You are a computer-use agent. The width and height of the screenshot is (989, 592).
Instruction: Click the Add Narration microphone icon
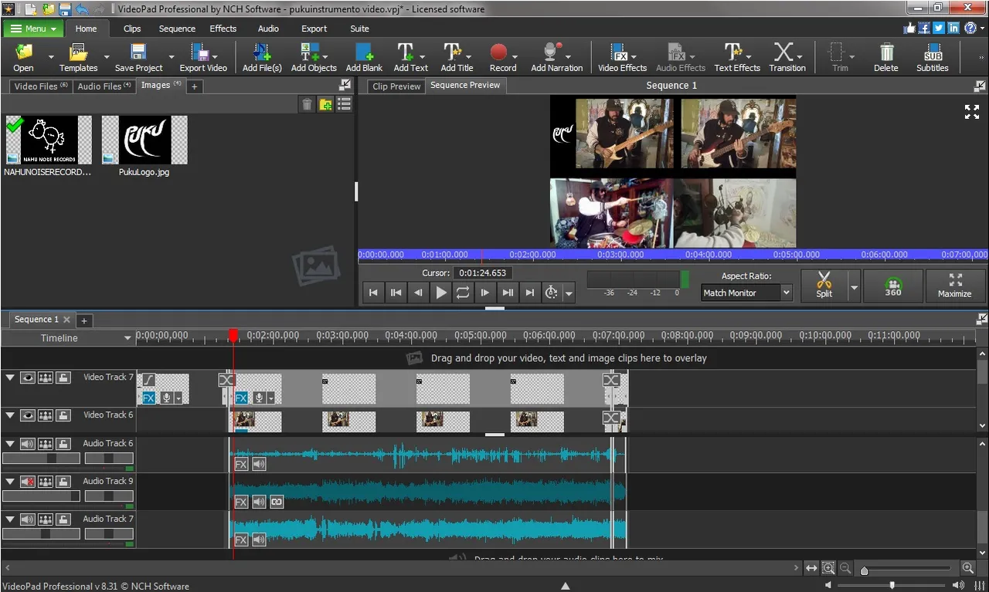tap(552, 52)
